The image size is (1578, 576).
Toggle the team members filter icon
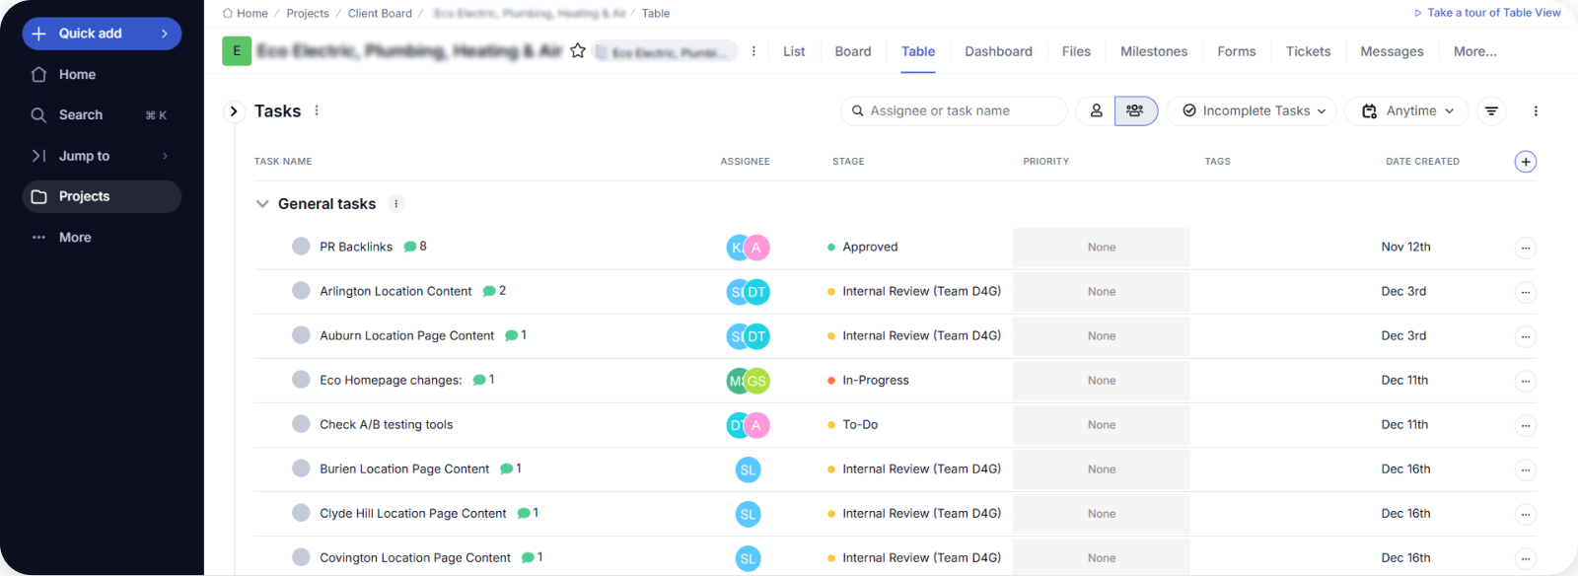pos(1135,111)
